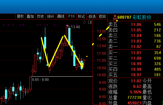Click the 返回 back button
Screen dimensions: 163x105
coord(102,16)
